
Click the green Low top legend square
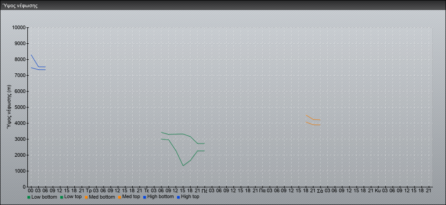(62, 197)
